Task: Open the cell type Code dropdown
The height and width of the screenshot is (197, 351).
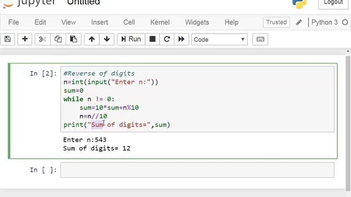Action: click(219, 39)
